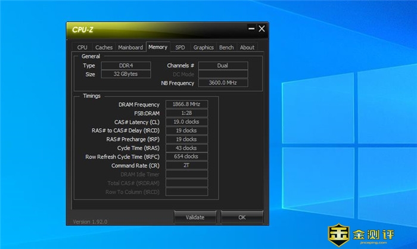Switch to the Bench tab
This screenshot has width=417, height=249.
click(x=226, y=48)
